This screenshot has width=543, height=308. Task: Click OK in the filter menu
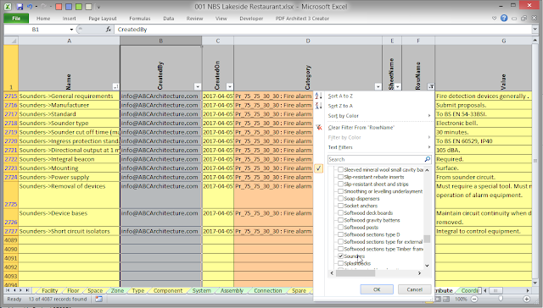(377, 289)
